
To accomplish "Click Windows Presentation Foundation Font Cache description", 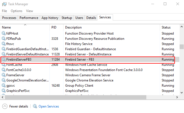I will point(104,70).
